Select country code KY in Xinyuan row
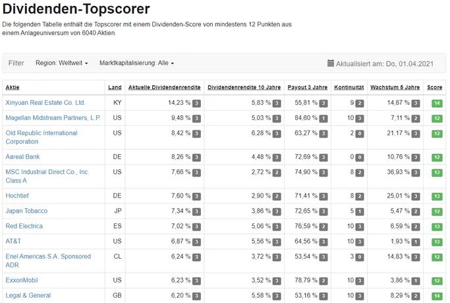This screenshot has width=450, height=303. [117, 103]
